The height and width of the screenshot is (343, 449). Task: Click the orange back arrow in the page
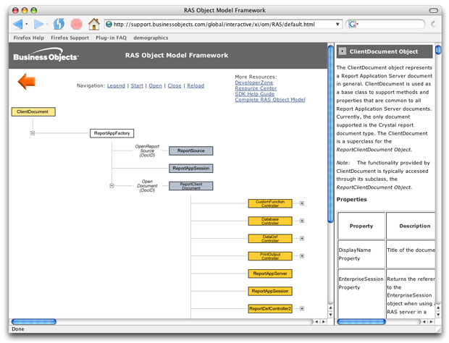click(x=27, y=82)
